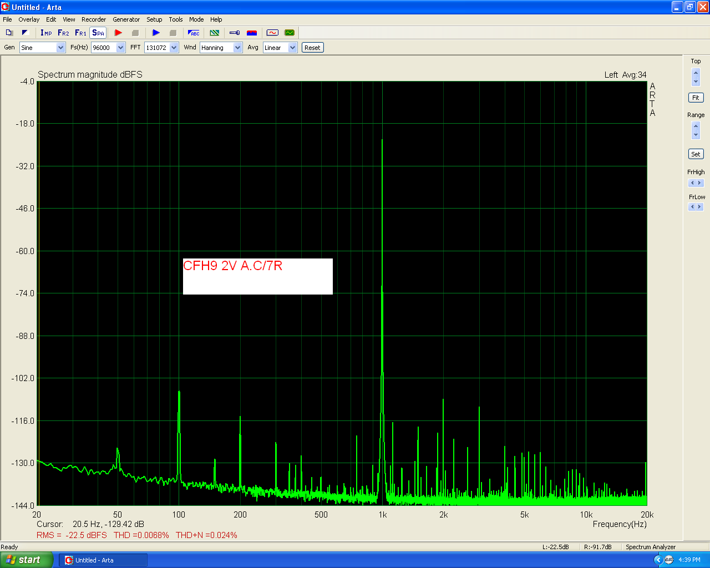Click the FrLow right arrow
Screen dimensions: 710x568
700,207
